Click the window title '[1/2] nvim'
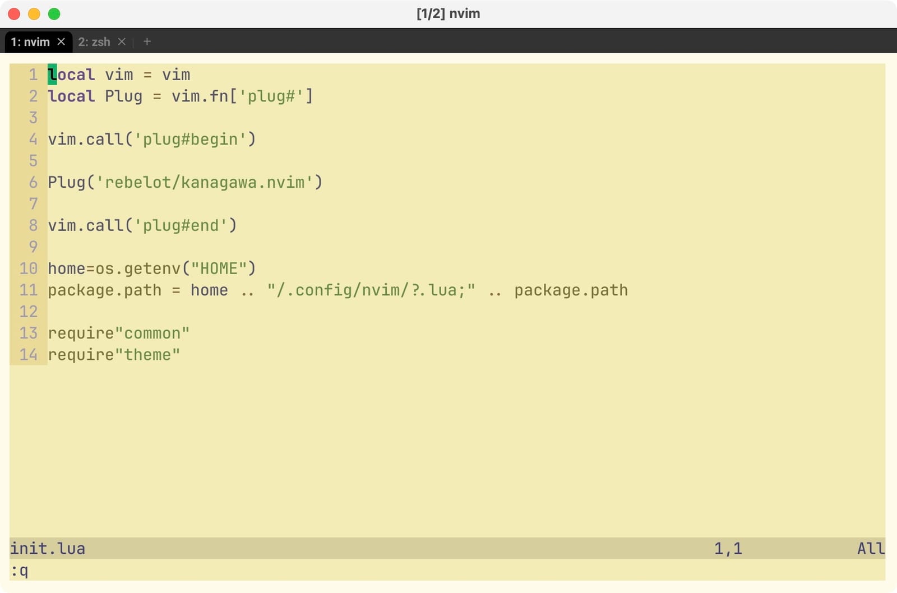 [447, 13]
